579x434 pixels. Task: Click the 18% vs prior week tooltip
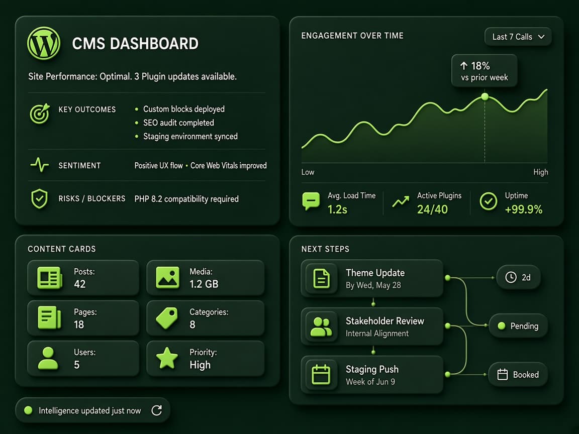click(x=484, y=71)
